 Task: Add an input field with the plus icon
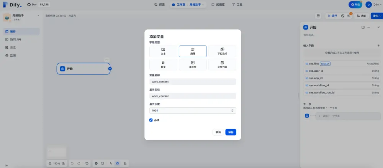(x=378, y=45)
